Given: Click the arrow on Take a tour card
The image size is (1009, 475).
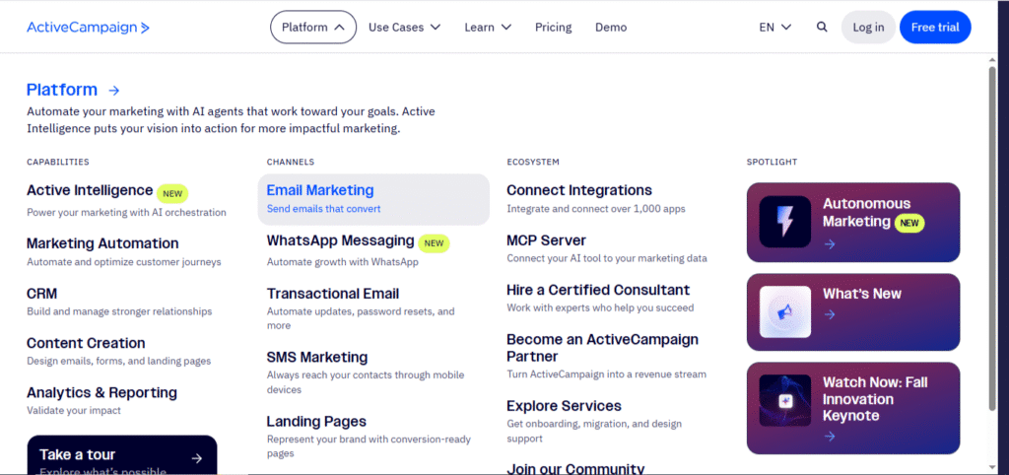Looking at the screenshot, I should click(197, 458).
